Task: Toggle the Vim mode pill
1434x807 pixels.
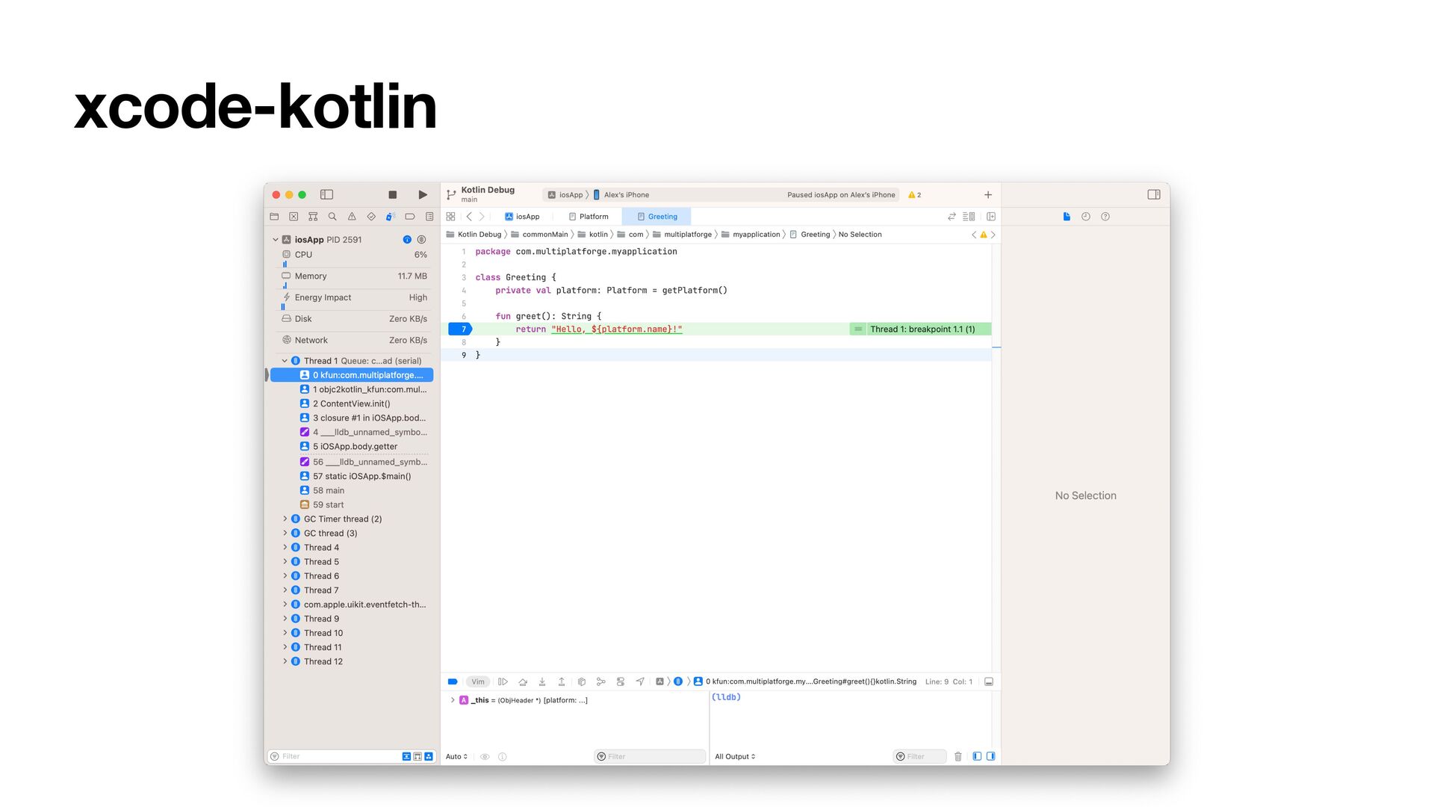Action: [x=478, y=682]
